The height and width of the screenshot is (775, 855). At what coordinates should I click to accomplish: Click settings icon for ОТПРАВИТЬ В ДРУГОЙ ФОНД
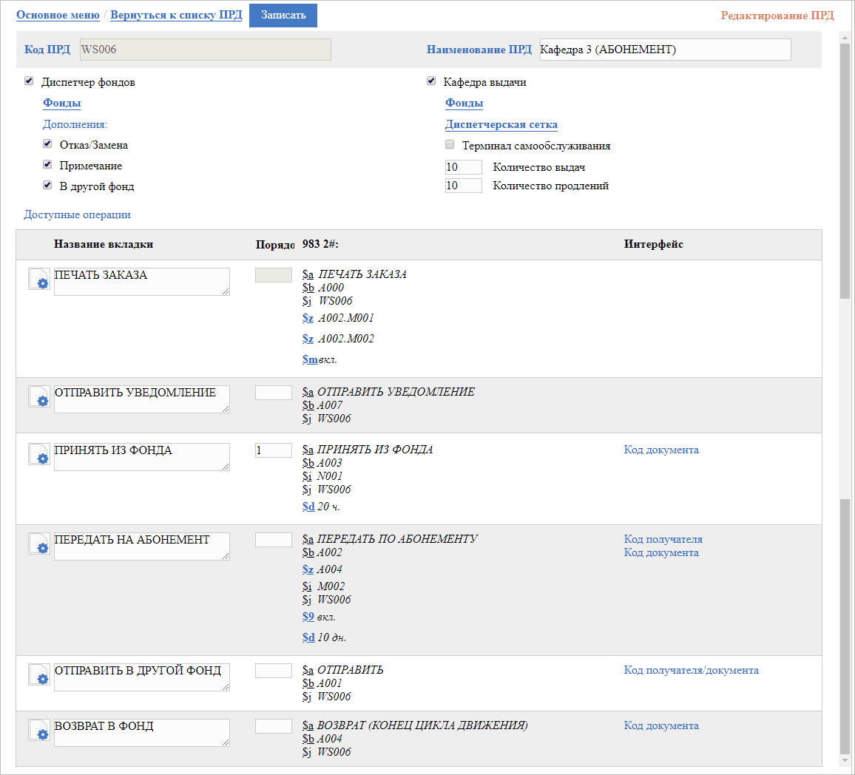pos(39,675)
